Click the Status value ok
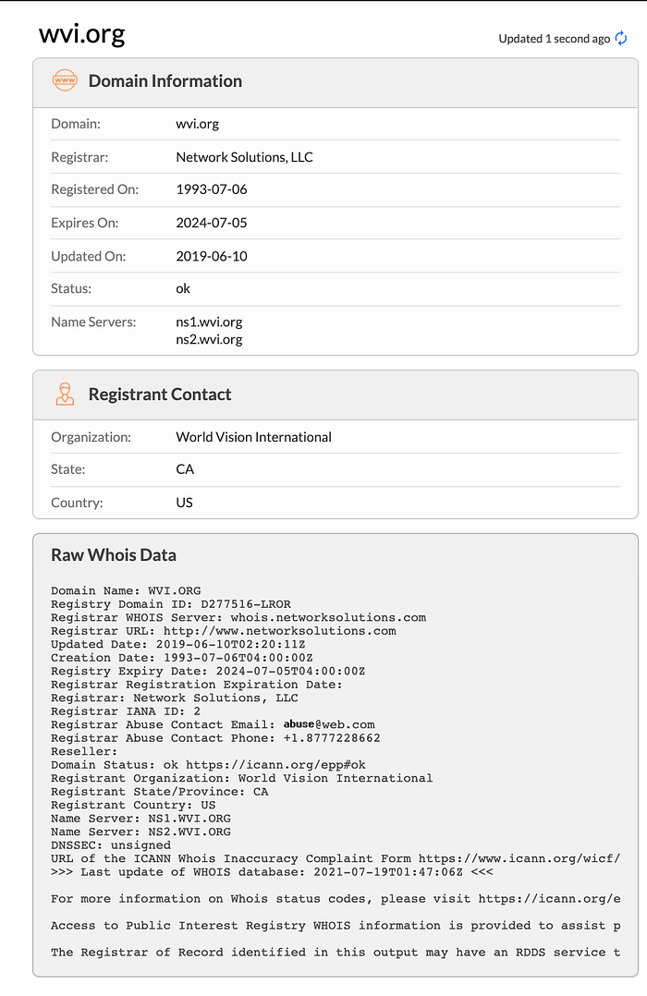647x996 pixels. pyautogui.click(x=183, y=288)
